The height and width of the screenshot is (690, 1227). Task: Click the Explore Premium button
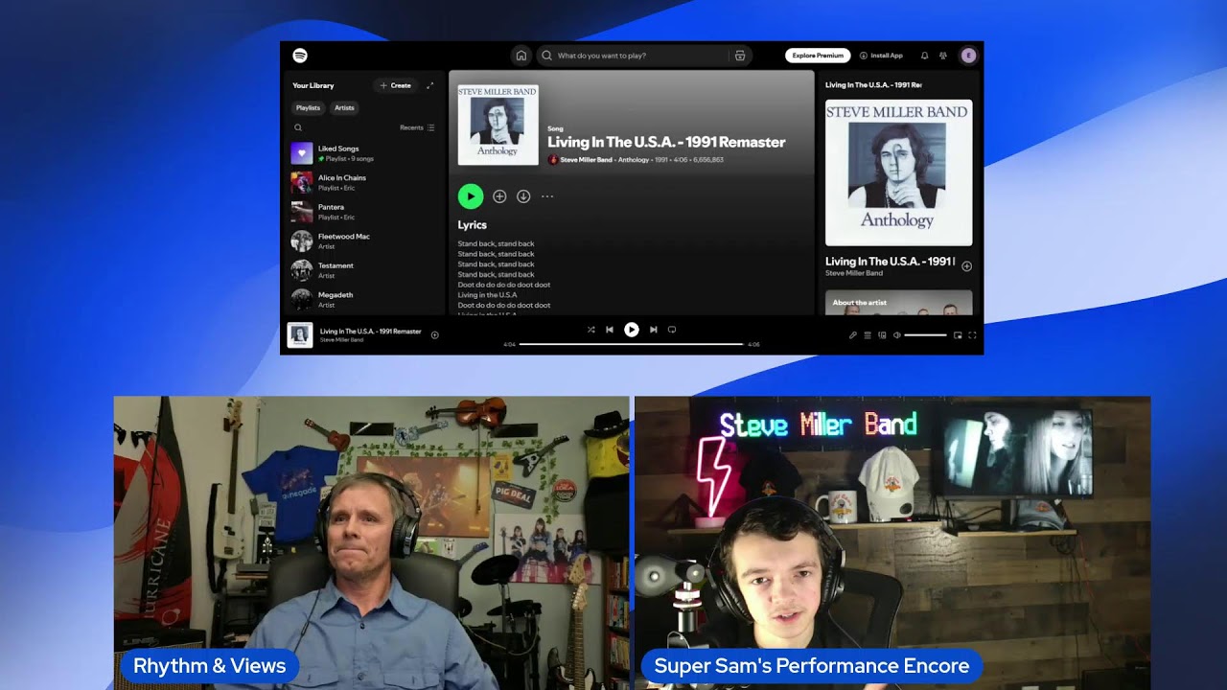click(818, 56)
